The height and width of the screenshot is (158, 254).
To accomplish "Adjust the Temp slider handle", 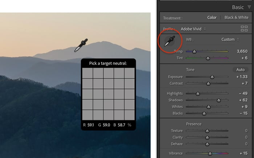I will [194, 51].
